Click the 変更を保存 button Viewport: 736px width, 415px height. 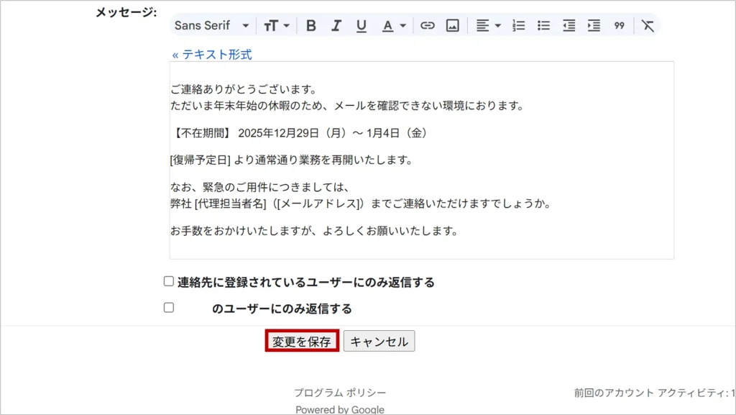pos(302,342)
